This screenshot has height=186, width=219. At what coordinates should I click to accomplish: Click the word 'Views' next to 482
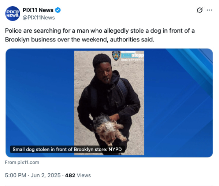[x=84, y=175]
